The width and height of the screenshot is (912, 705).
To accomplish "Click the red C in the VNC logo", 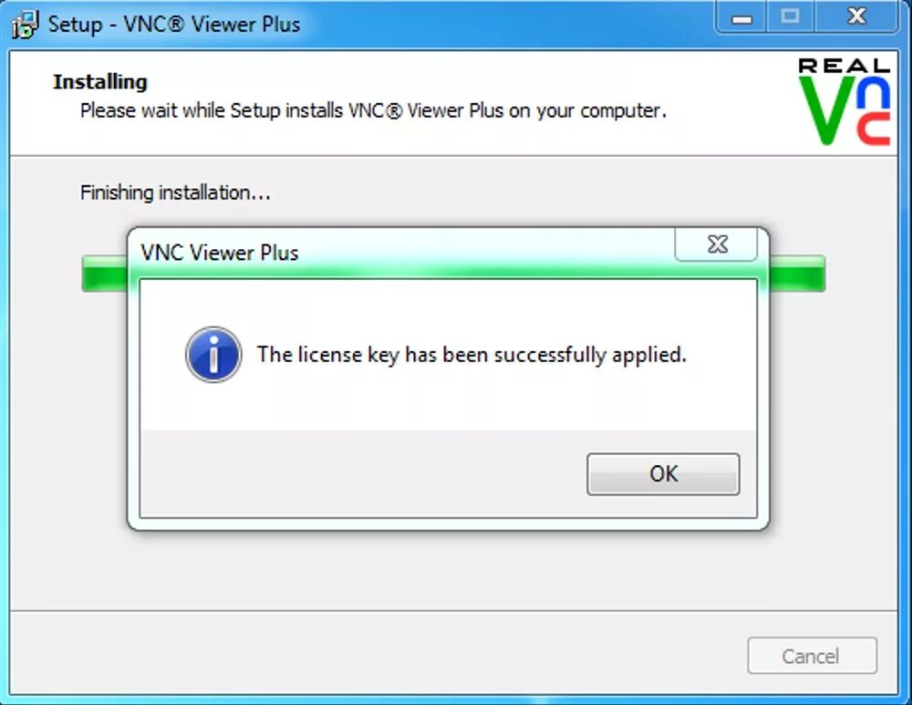I will (x=874, y=130).
